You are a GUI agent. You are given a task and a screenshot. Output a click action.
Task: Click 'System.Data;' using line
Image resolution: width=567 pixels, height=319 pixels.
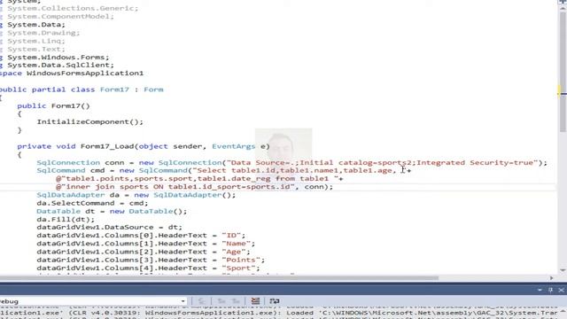point(36,25)
